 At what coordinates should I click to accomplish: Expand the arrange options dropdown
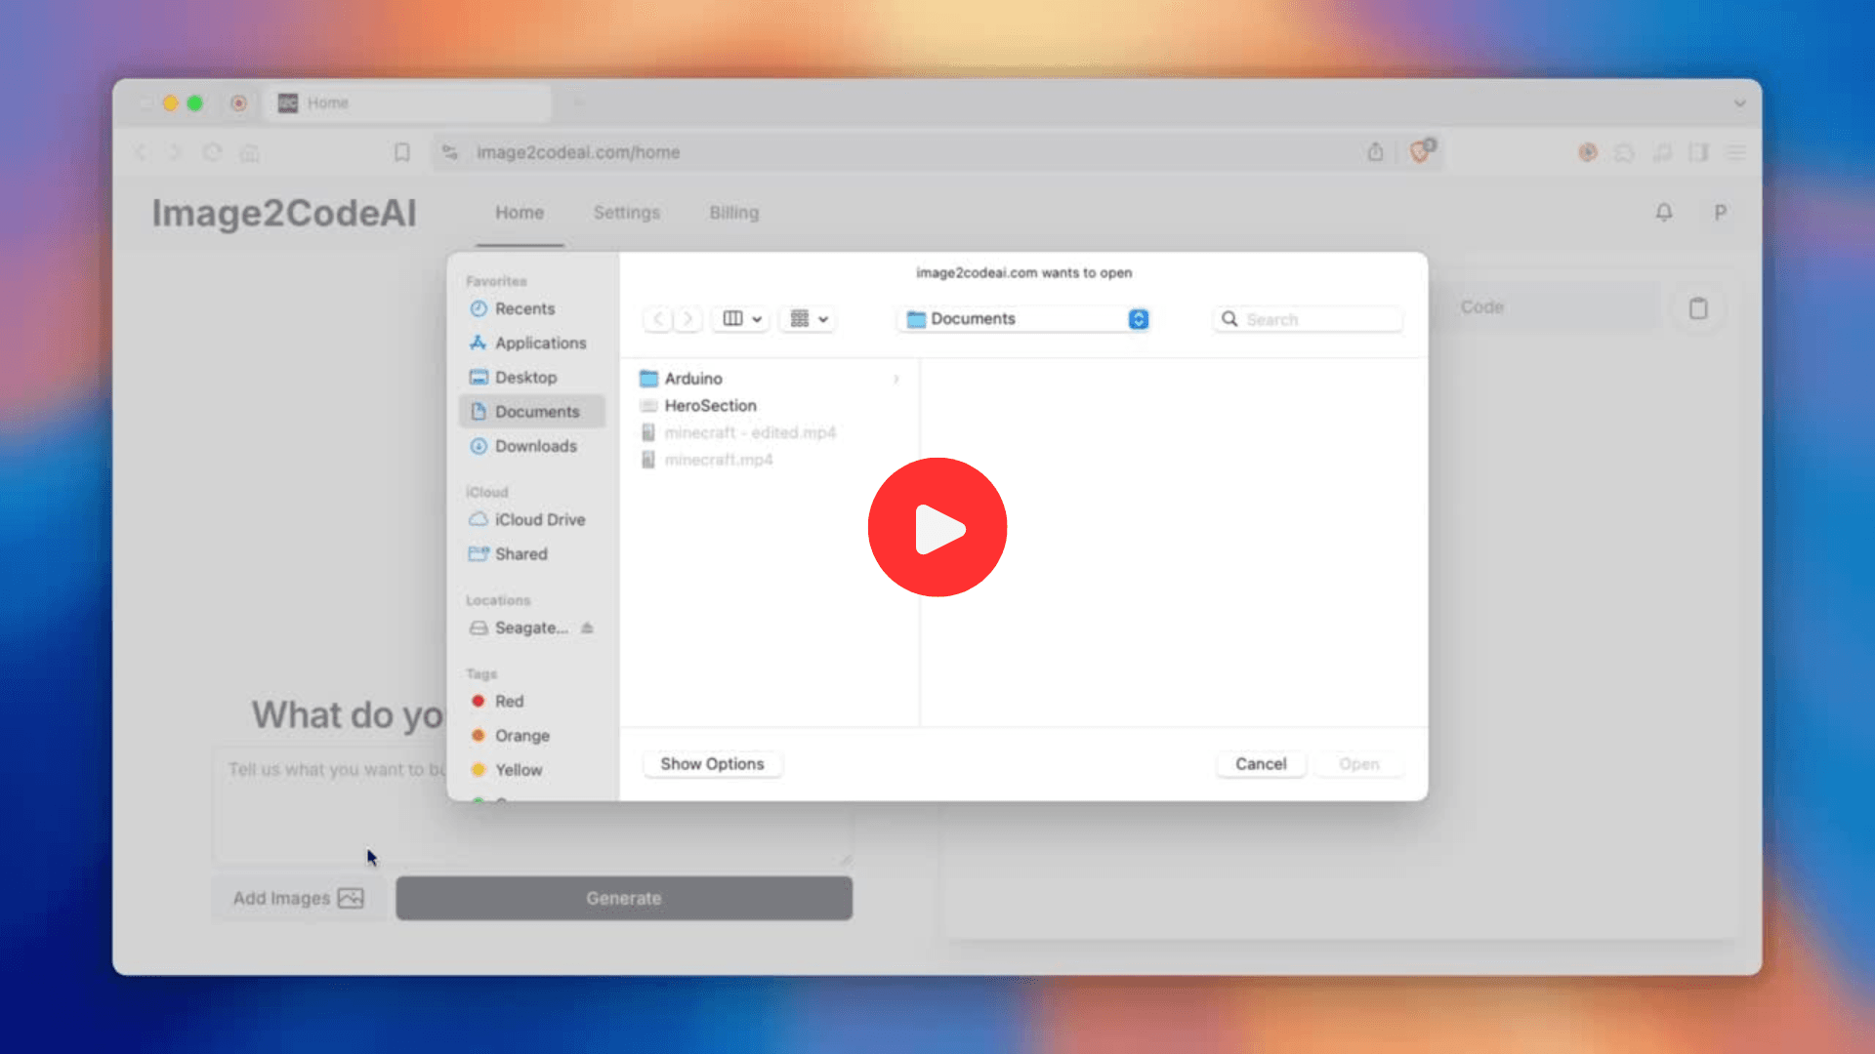coord(808,318)
